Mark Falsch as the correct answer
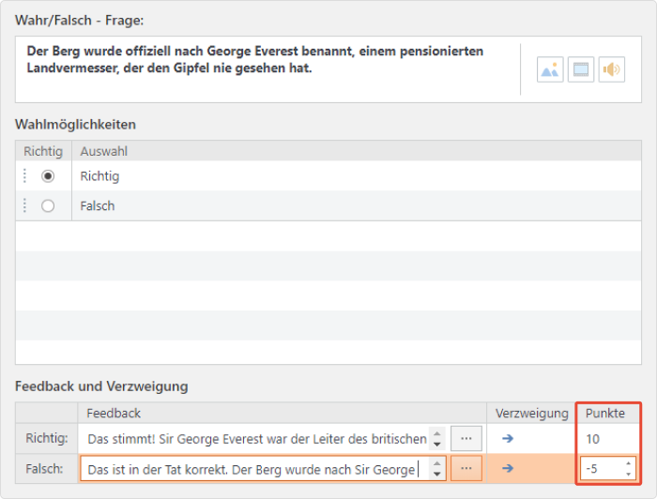The image size is (657, 499). pos(48,206)
